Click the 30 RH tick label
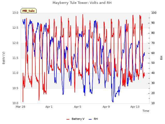Screen dimensions: 165x124 [153, 83]
